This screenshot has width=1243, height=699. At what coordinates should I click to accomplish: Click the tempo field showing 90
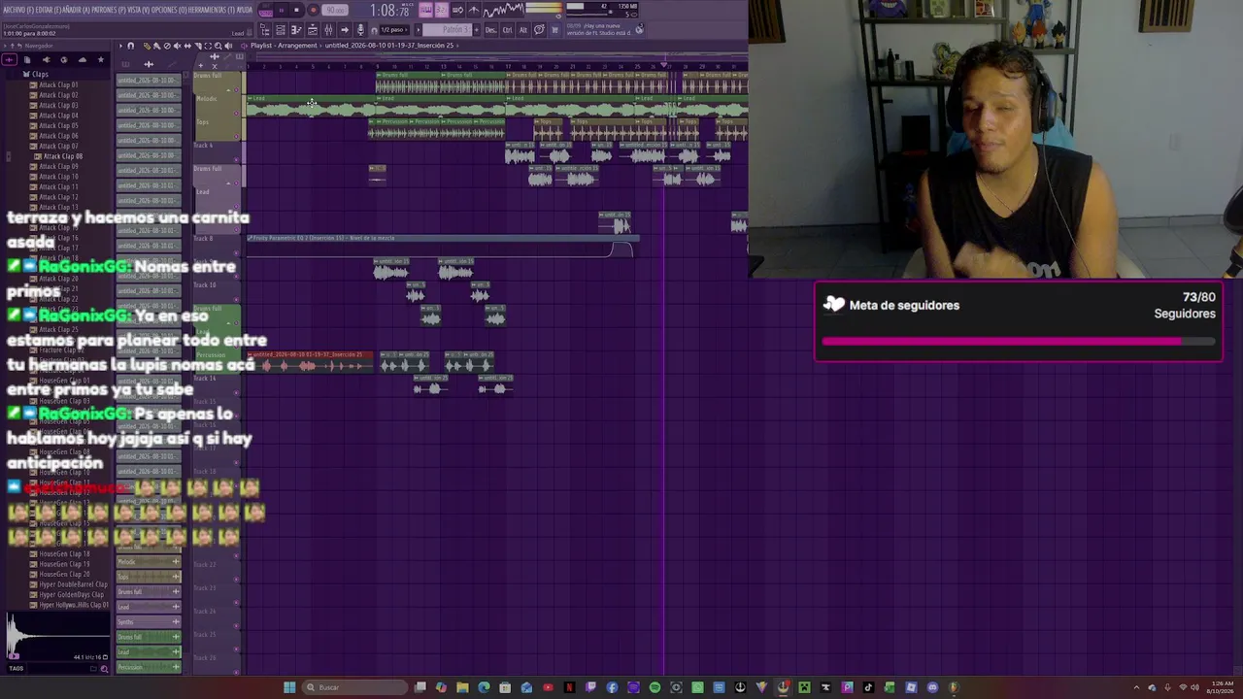click(x=335, y=10)
